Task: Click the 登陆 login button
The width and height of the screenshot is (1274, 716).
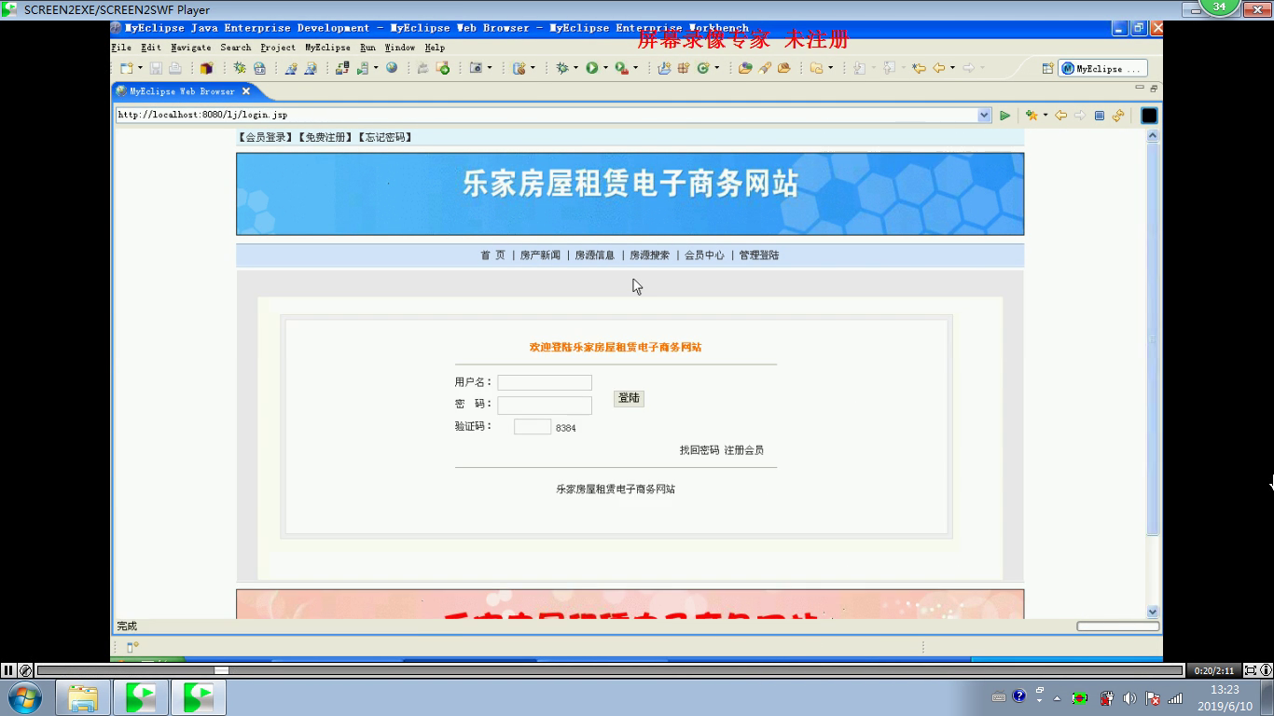Action: 629,398
